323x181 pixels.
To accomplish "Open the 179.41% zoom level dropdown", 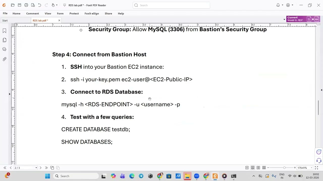I will point(311,168).
